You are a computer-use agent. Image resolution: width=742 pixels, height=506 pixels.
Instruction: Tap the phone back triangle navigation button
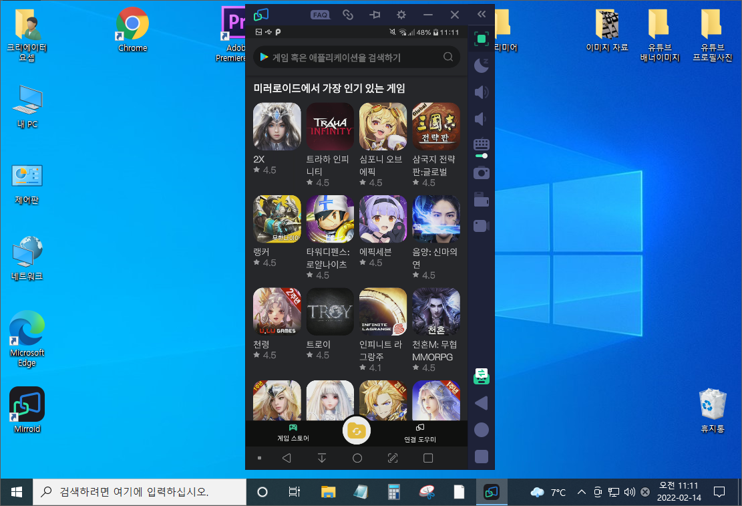point(287,458)
